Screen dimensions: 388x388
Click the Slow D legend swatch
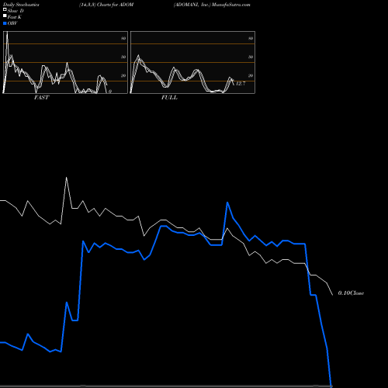click(x=5, y=9)
